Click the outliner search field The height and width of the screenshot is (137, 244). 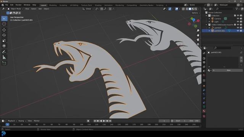[224, 9]
